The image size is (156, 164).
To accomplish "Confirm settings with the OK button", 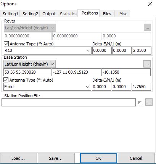I will (98, 158).
